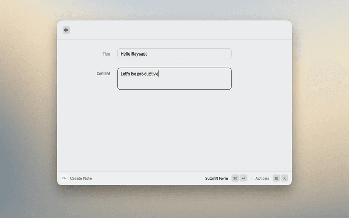
Task: Click the Command key icon beside Actions
Action: point(276,178)
